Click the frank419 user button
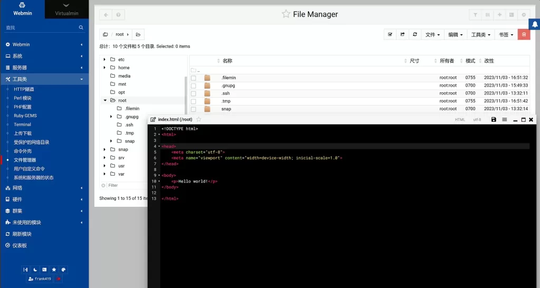Image resolution: width=540 pixels, height=288 pixels. click(40, 279)
